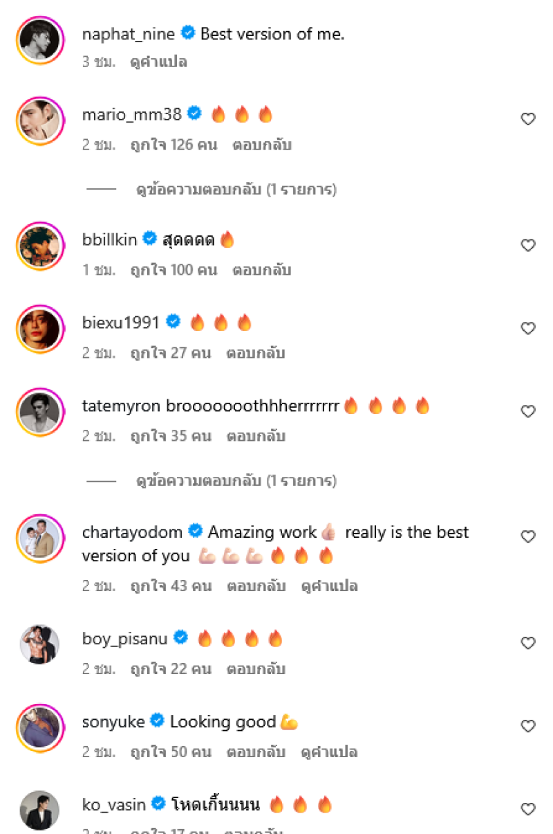Open bbillkin's profile avatar
The width and height of the screenshot is (553, 834).
click(x=39, y=246)
